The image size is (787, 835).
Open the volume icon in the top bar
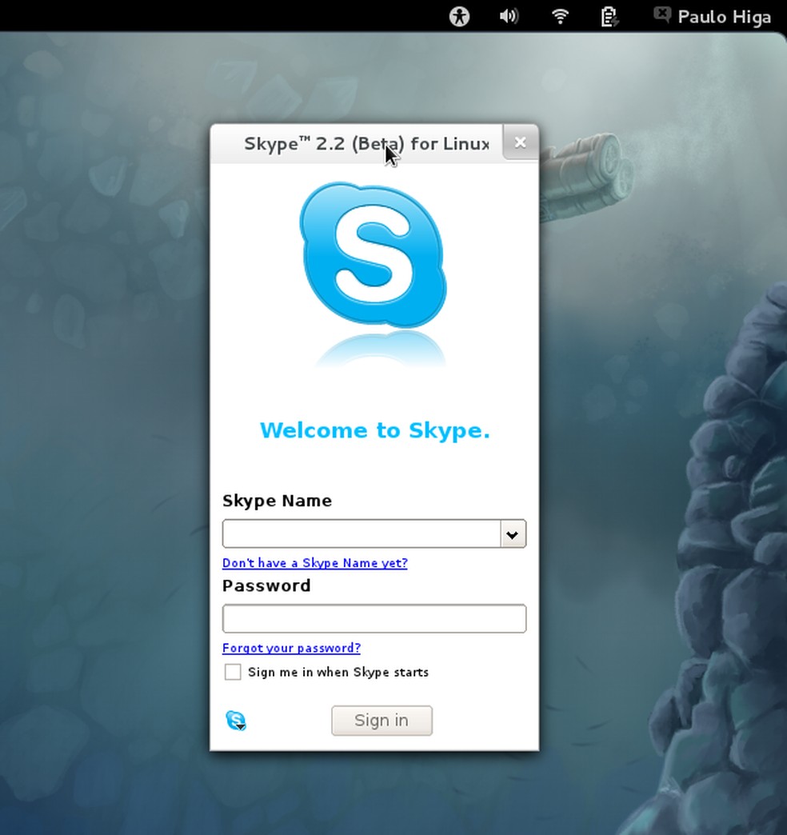(x=509, y=16)
